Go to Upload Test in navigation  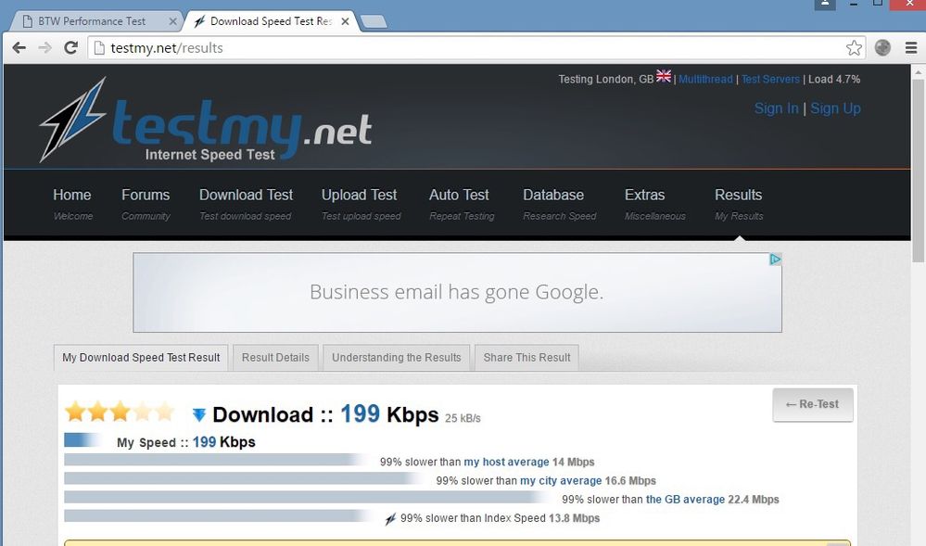361,204
